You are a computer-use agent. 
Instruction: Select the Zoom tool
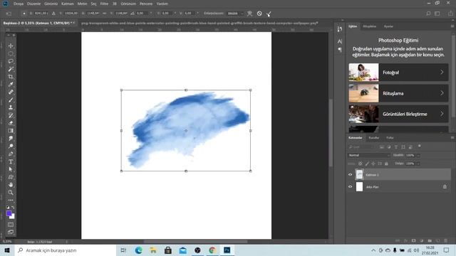click(x=11, y=193)
